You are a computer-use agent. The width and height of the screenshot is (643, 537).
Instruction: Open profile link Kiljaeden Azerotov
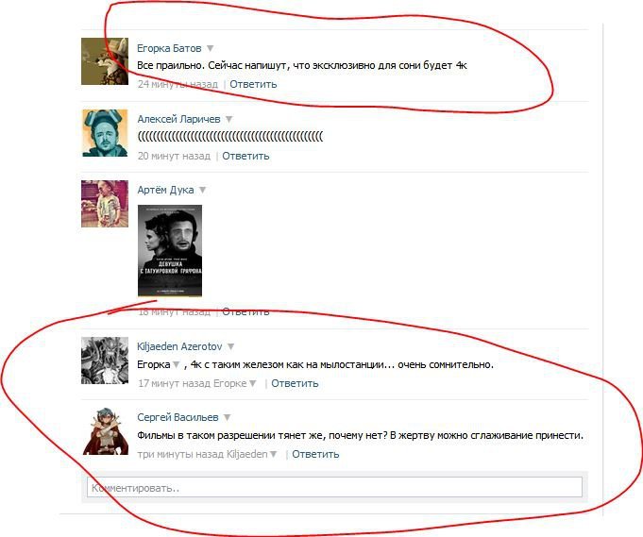pos(179,346)
